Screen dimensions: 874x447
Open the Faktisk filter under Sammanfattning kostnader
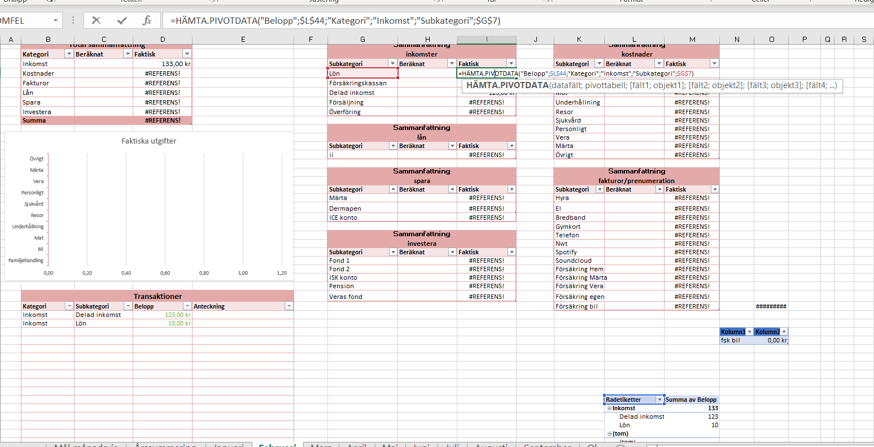click(x=715, y=63)
